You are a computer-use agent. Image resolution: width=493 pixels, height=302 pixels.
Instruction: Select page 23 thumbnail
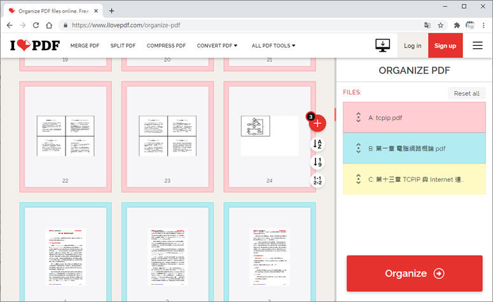click(167, 135)
